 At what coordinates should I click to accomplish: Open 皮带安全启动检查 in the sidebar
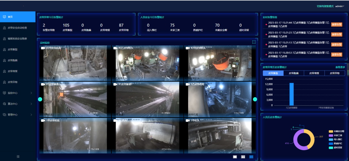tap(19, 28)
